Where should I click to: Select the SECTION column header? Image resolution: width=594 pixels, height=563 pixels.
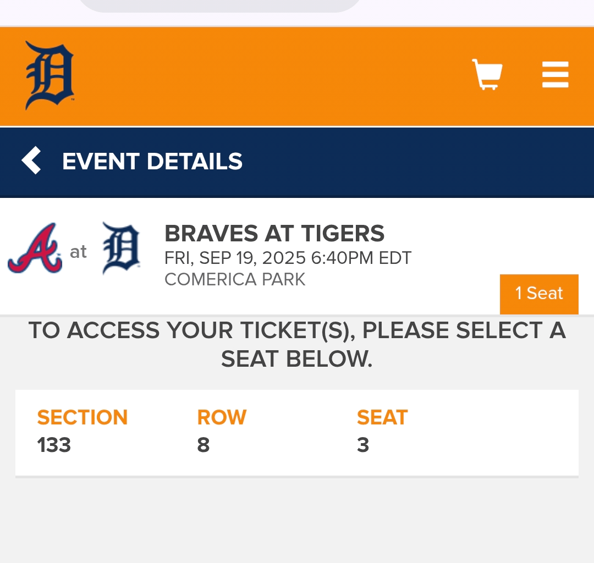pos(82,417)
